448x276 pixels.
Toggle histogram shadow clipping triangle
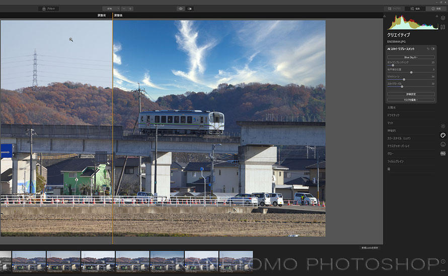(x=385, y=16)
